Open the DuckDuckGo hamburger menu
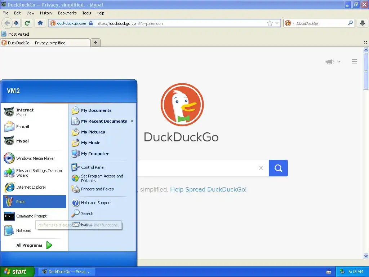 click(355, 61)
